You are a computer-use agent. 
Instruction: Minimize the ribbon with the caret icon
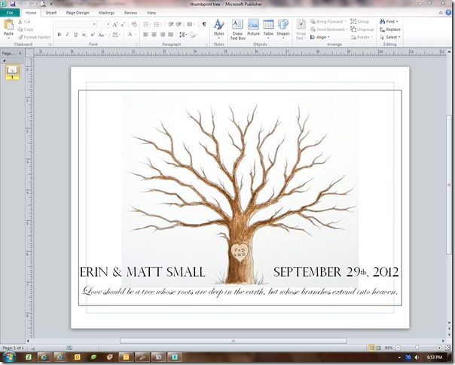click(x=441, y=13)
